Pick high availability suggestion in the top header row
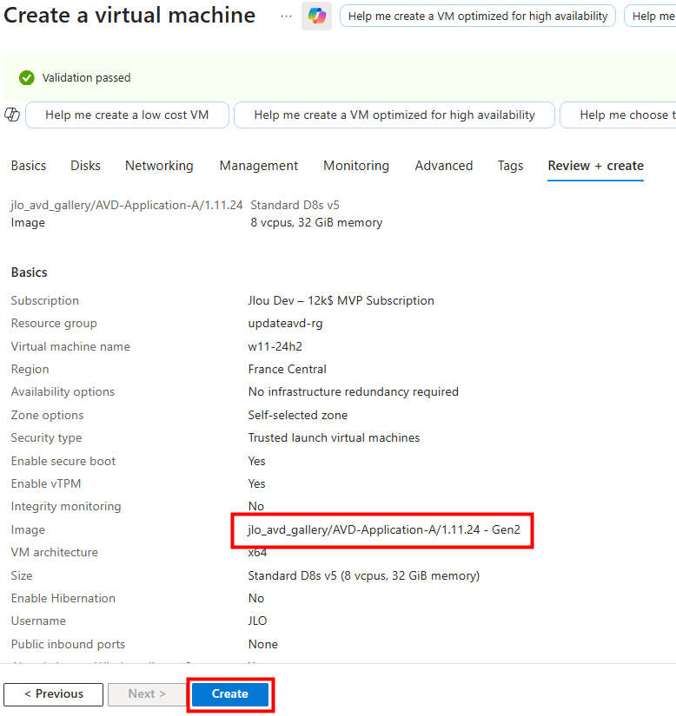The height and width of the screenshot is (716, 676). click(477, 16)
